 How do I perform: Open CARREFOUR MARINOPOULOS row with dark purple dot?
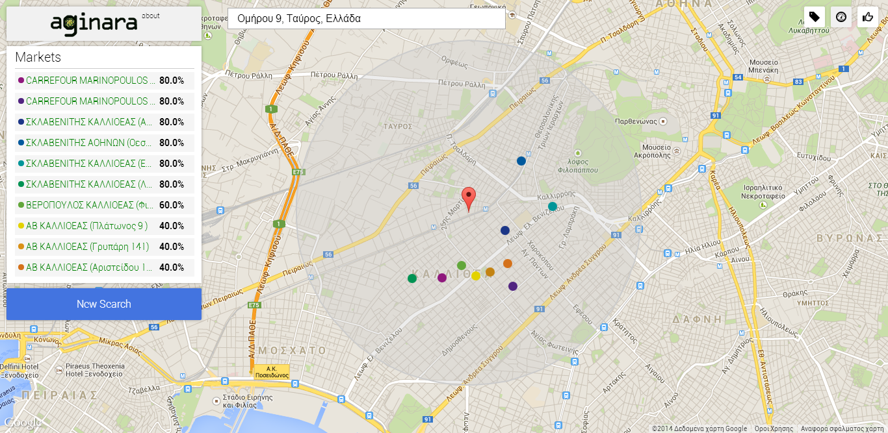tap(105, 101)
